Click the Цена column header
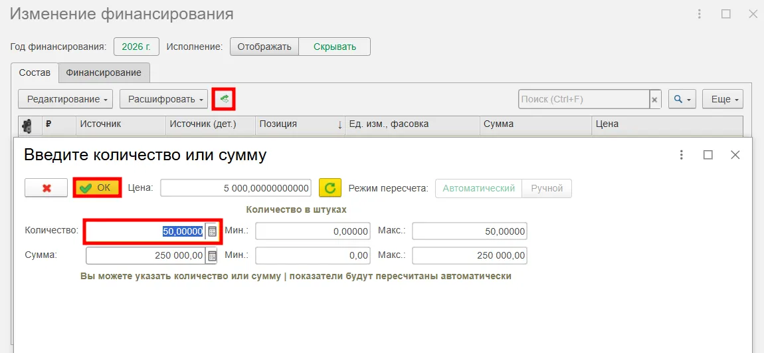Screen dimensions: 764x353 [x=668, y=124]
